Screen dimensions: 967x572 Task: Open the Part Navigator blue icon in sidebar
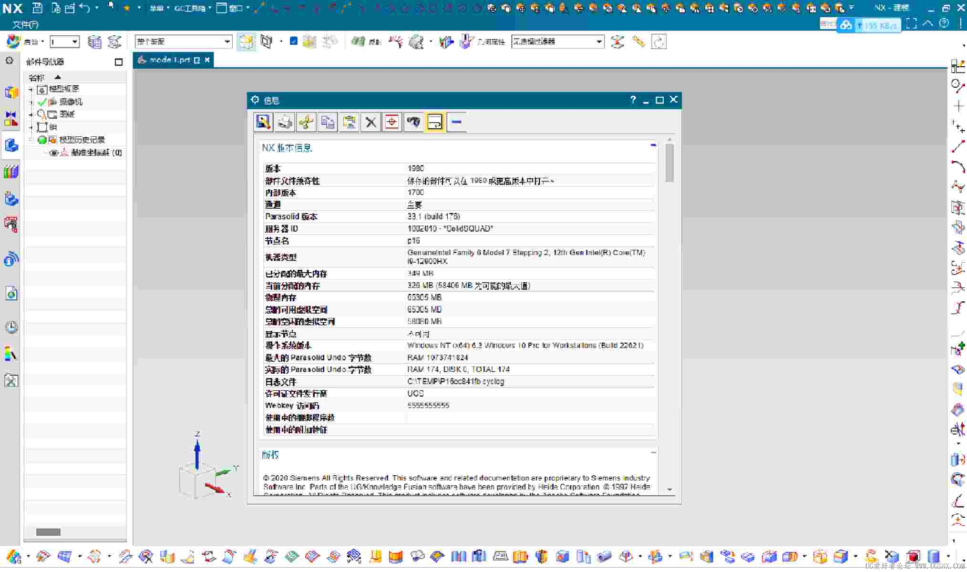coord(11,145)
